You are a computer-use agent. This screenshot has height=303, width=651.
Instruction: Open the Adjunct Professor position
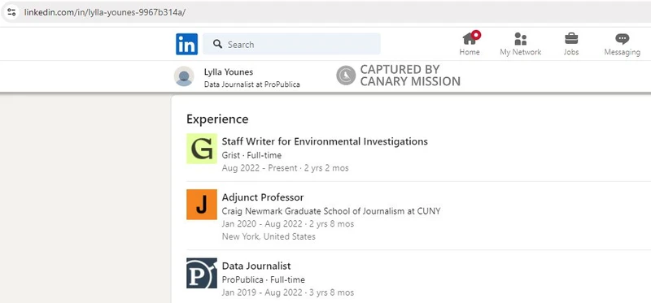point(263,197)
